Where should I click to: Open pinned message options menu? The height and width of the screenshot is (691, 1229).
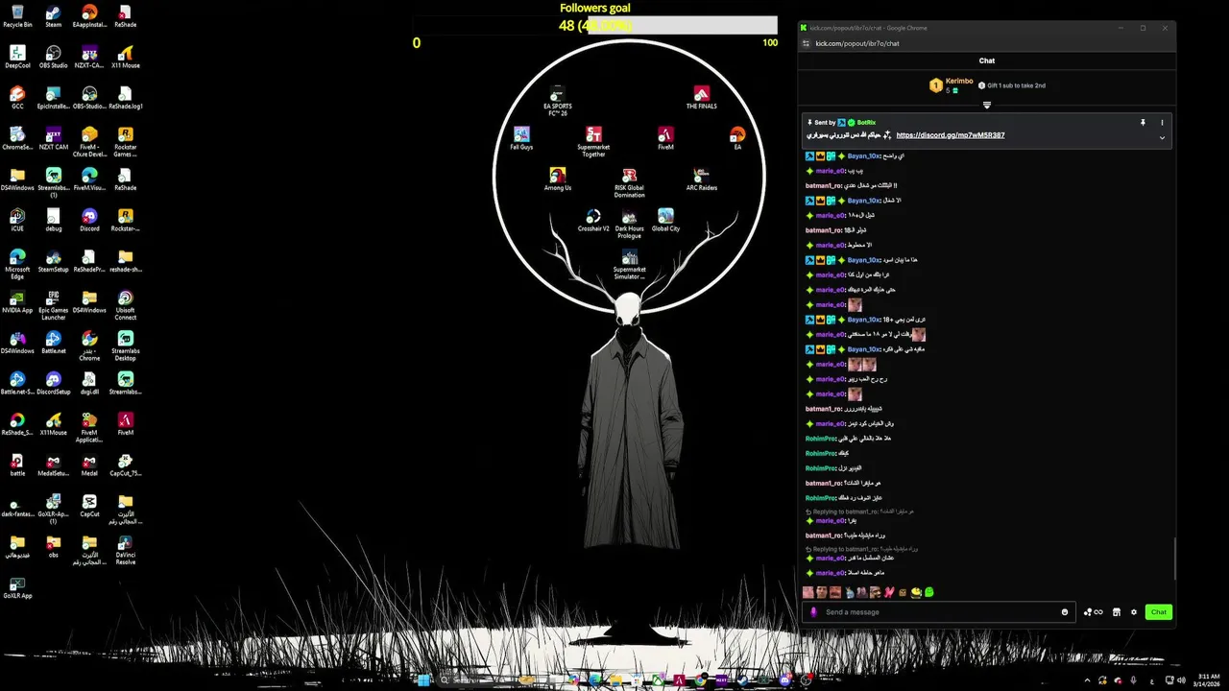[1162, 123]
